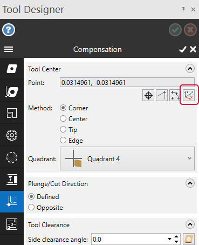Open the Quadrant 4 dropdown
This screenshot has width=199, height=245.
[x=127, y=158]
